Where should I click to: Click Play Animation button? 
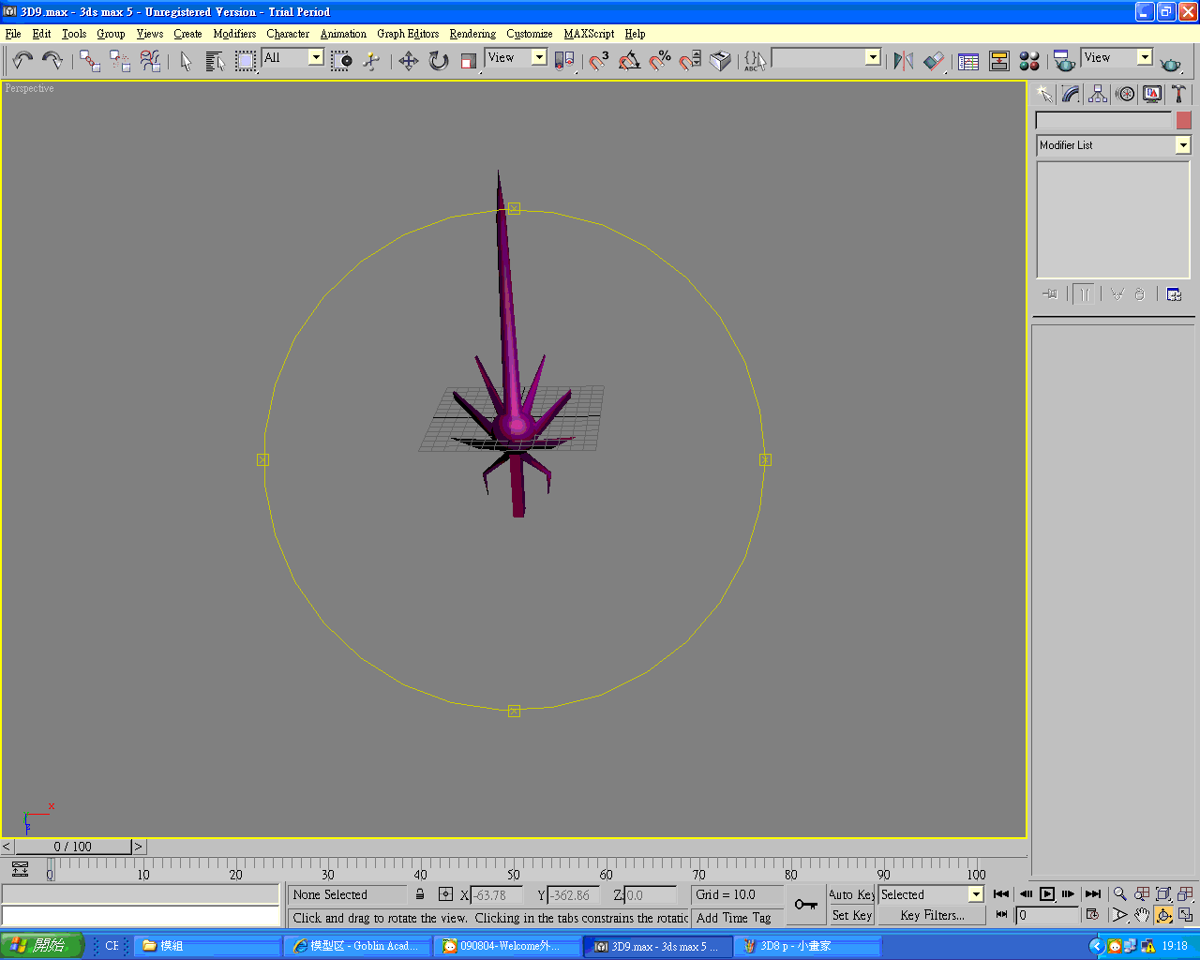pos(1047,893)
